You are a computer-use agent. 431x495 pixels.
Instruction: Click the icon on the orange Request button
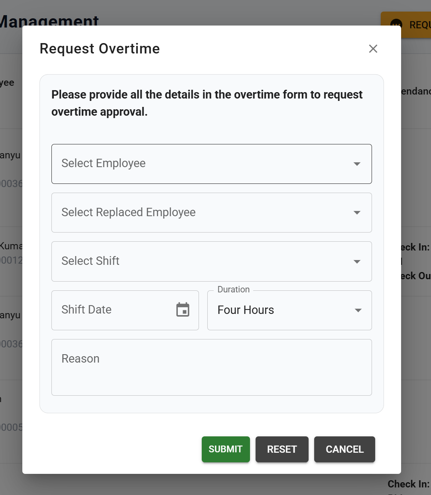pos(396,25)
